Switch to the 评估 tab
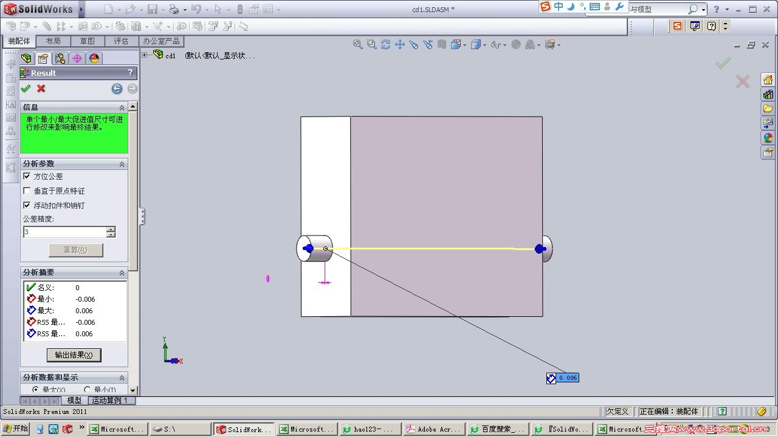The height and width of the screenshot is (437, 778). pyautogui.click(x=121, y=41)
